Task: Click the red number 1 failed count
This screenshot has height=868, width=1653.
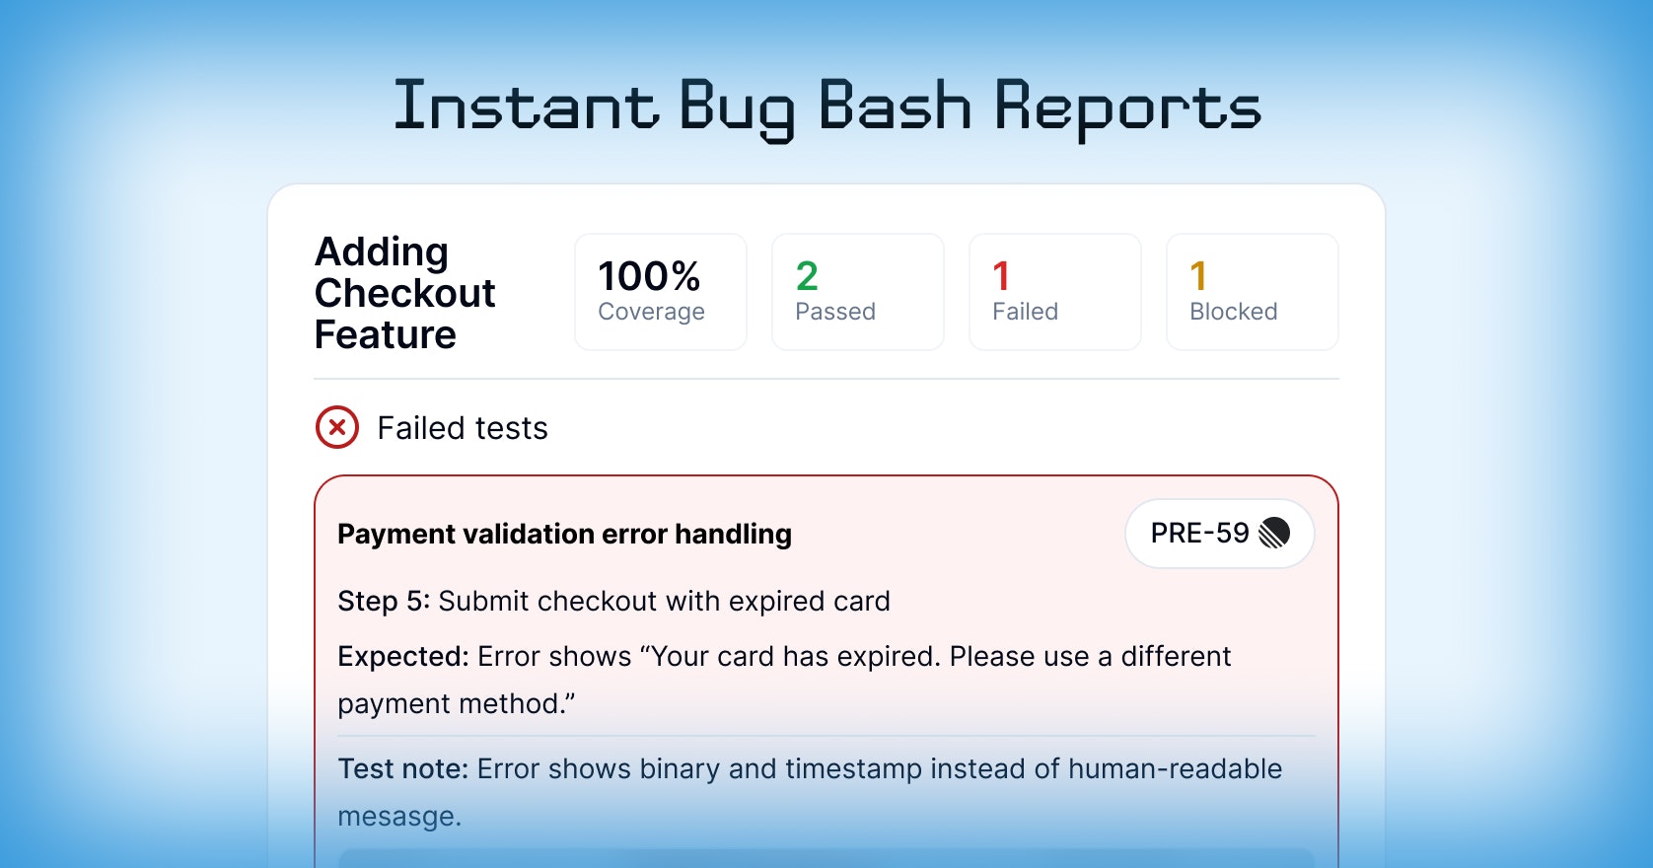Action: (1001, 276)
